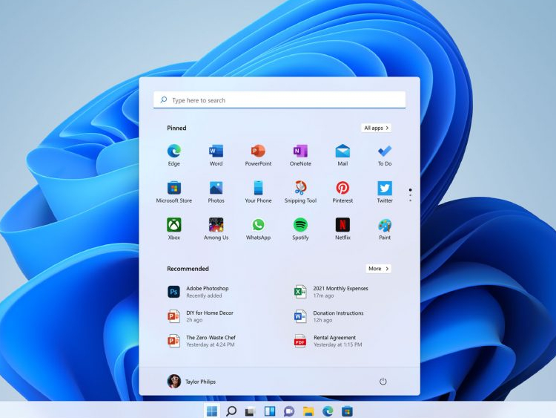Open PowerPoint pinned app
Screen dimensions: 556x418
pos(258,155)
